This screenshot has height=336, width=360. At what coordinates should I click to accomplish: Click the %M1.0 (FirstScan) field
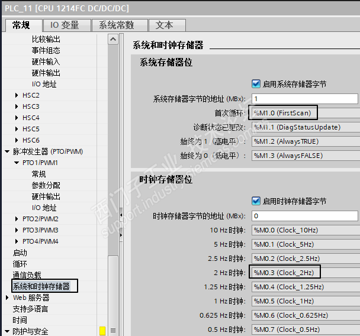click(x=306, y=113)
